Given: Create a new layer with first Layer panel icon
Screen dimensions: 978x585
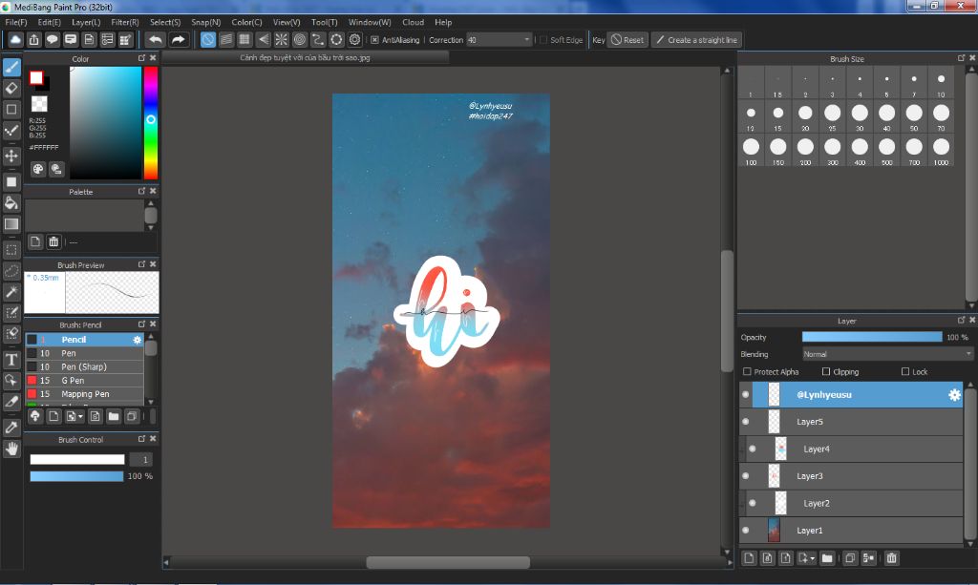Looking at the screenshot, I should click(x=749, y=558).
